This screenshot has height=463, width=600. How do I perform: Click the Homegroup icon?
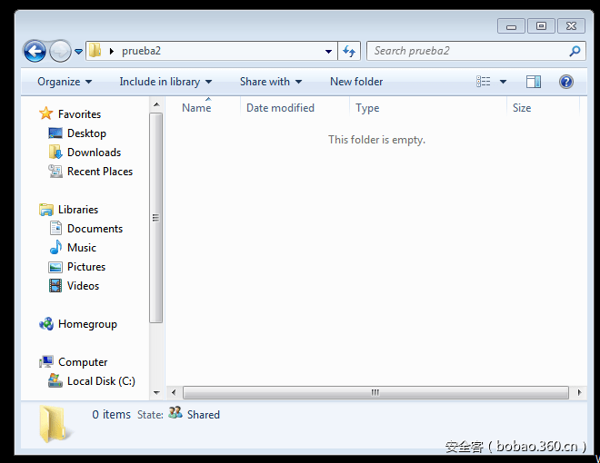[46, 324]
